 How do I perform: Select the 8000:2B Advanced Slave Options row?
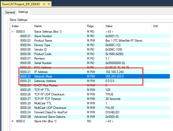[95, 117]
